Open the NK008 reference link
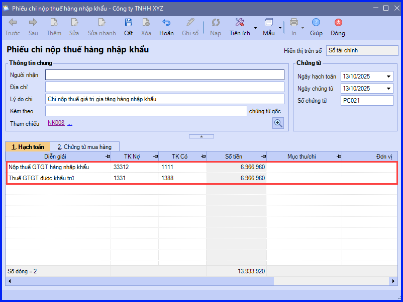The height and width of the screenshot is (302, 403). [x=56, y=123]
